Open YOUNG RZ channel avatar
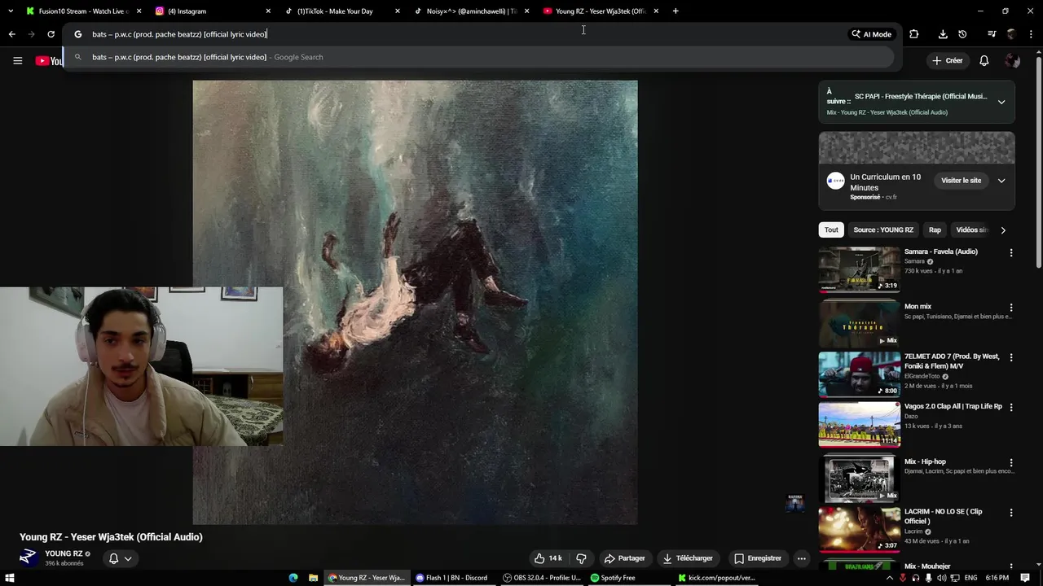This screenshot has height=586, width=1043. (x=29, y=557)
